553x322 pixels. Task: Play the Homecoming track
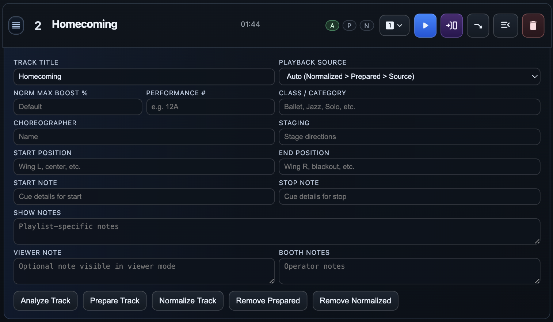(x=425, y=26)
